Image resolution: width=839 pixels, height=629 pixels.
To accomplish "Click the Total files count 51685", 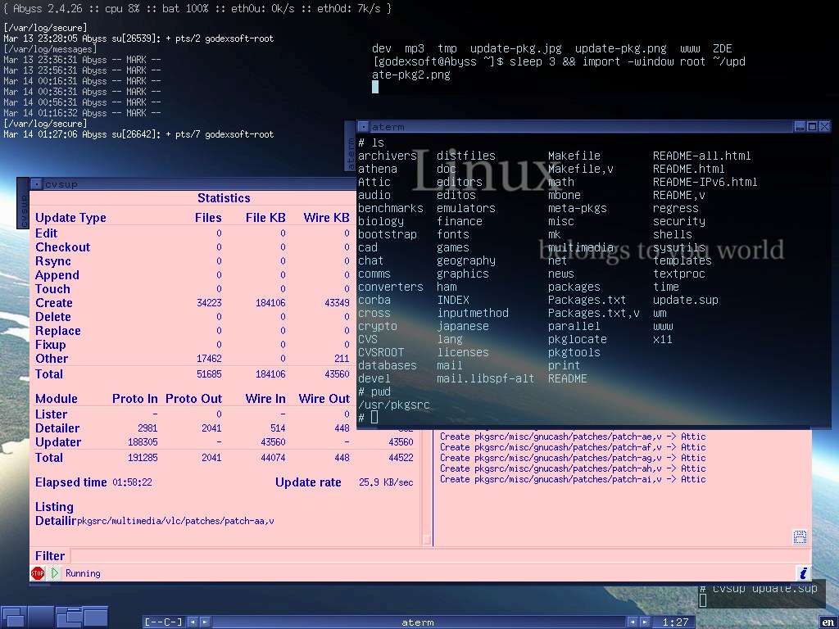I will coord(209,373).
